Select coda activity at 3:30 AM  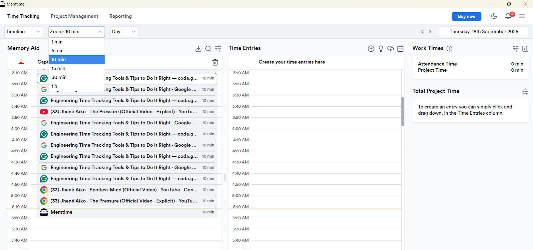[x=127, y=101]
